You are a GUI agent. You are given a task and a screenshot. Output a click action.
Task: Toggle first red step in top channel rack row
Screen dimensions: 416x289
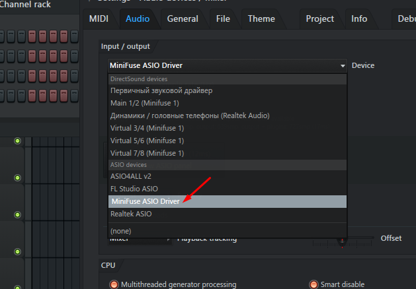coord(32,36)
